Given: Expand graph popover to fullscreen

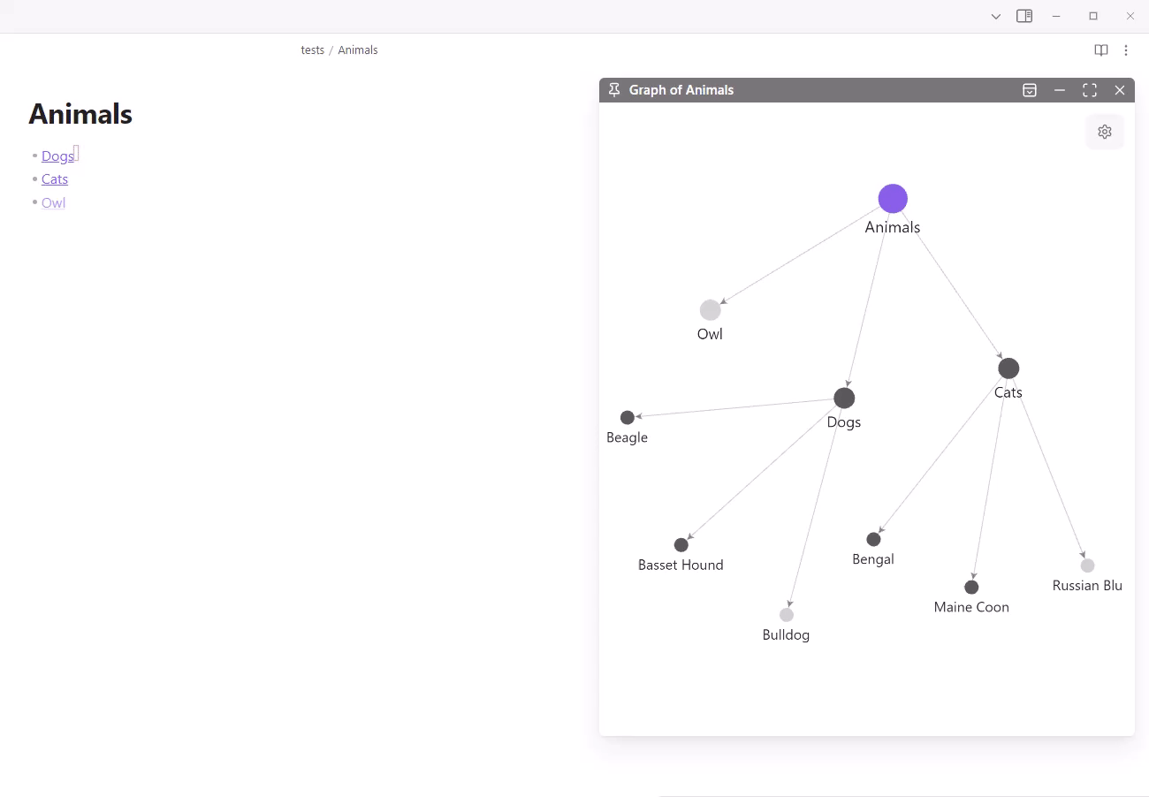Looking at the screenshot, I should (x=1090, y=90).
